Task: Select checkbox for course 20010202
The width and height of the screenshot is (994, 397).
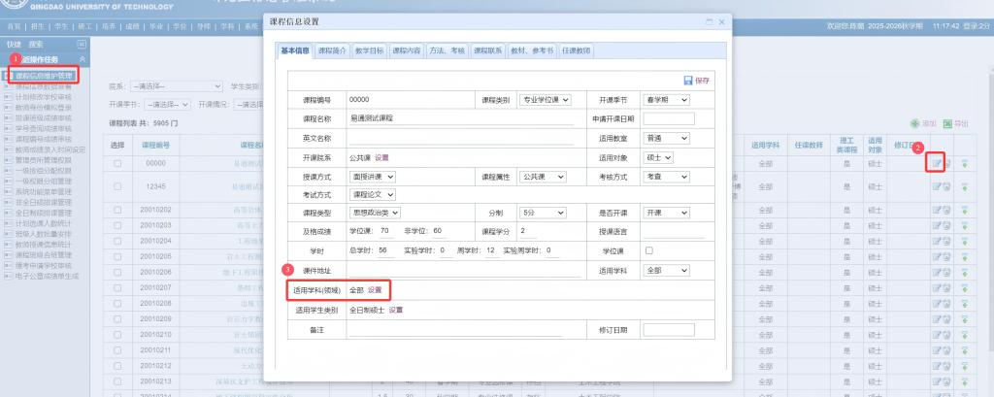Action: pos(117,210)
